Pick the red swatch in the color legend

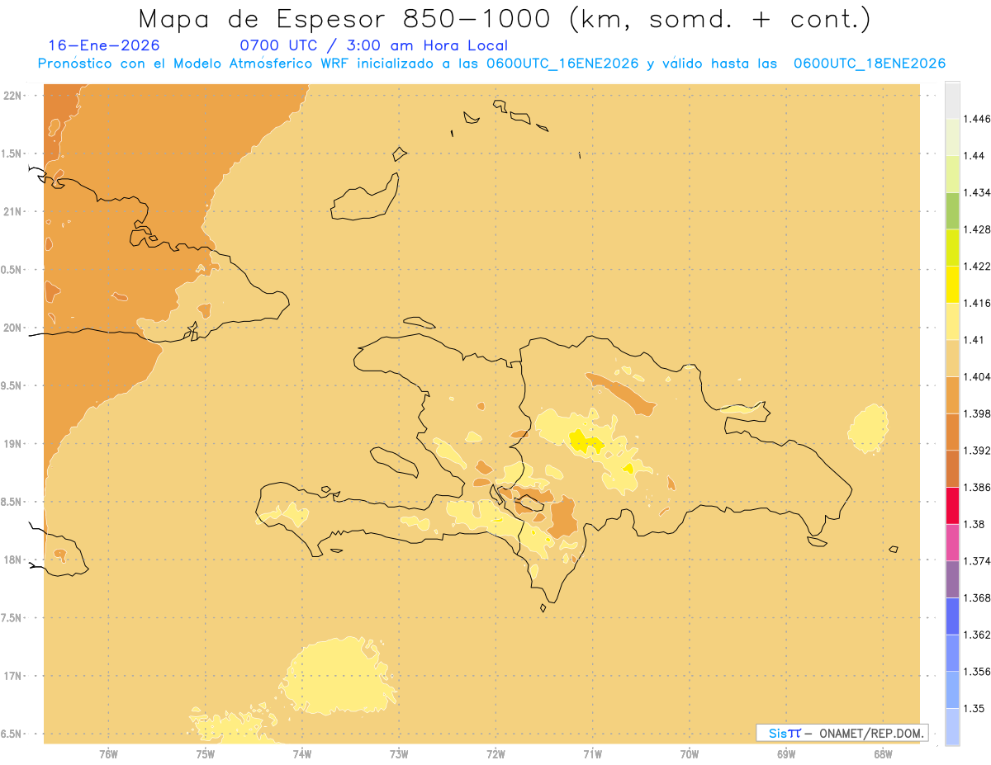[x=952, y=505]
